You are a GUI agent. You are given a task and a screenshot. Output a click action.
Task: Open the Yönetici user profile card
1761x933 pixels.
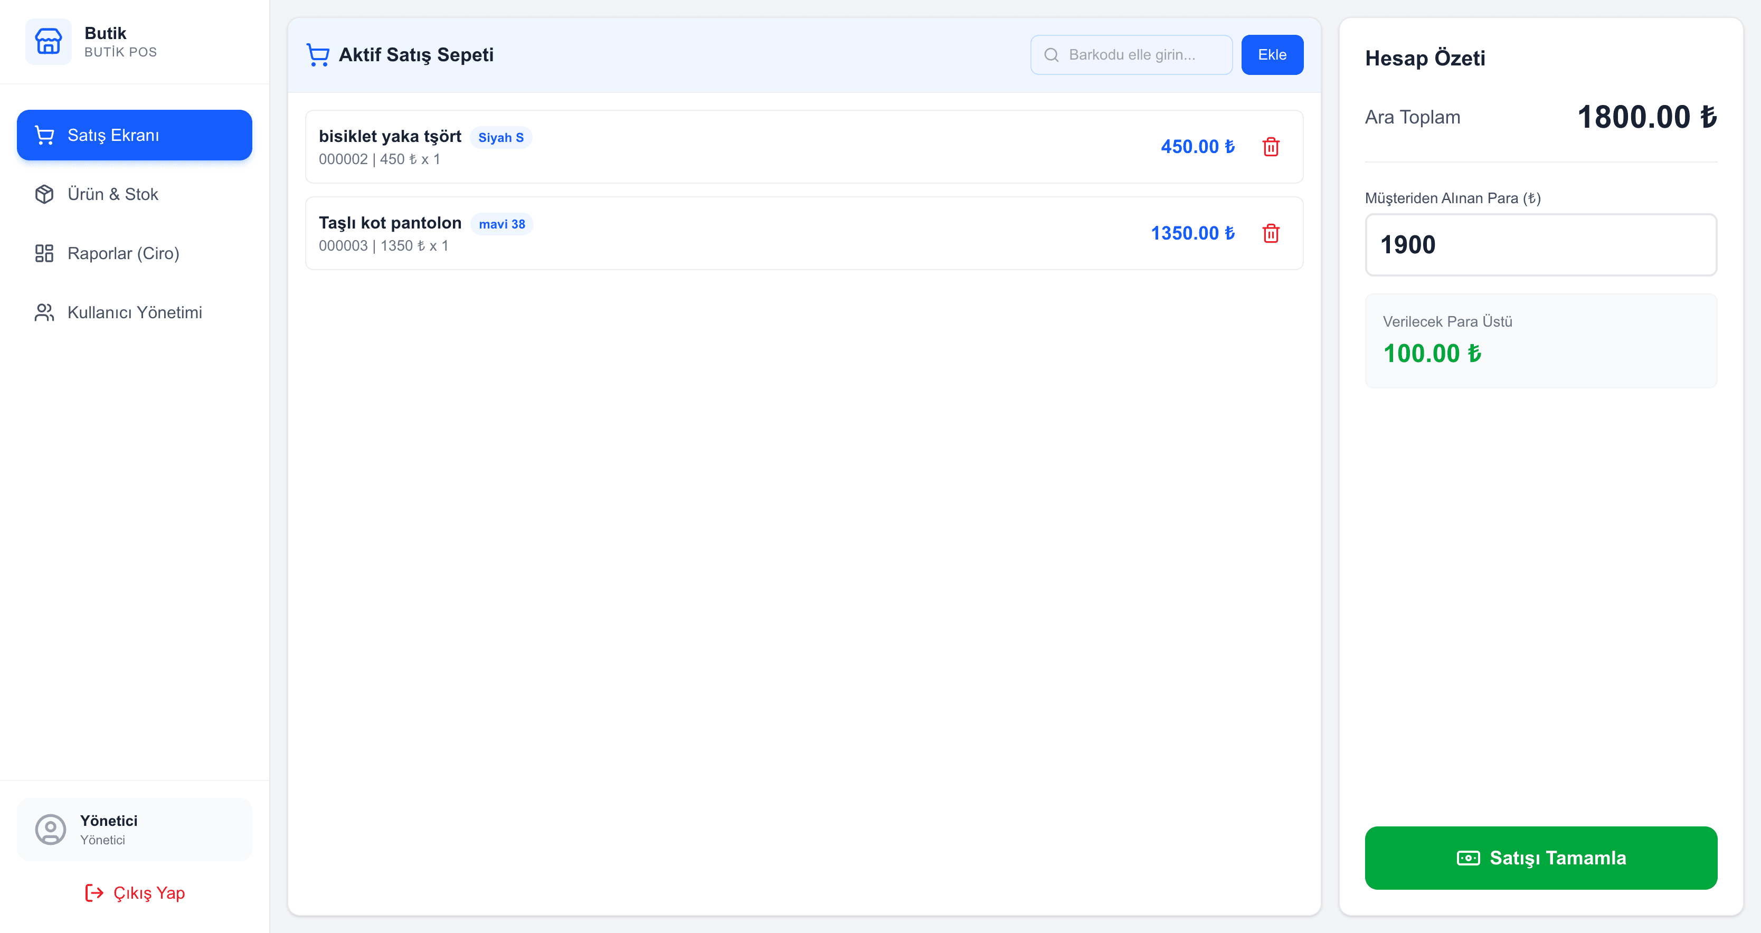pos(135,830)
